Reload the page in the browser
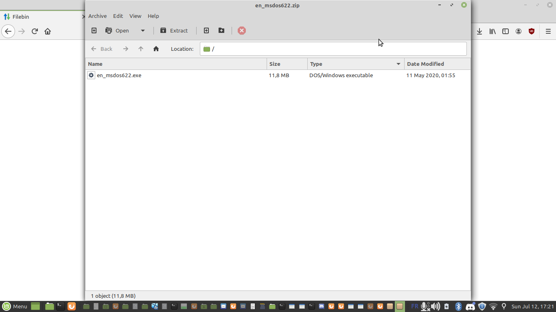The image size is (556, 312). click(35, 31)
